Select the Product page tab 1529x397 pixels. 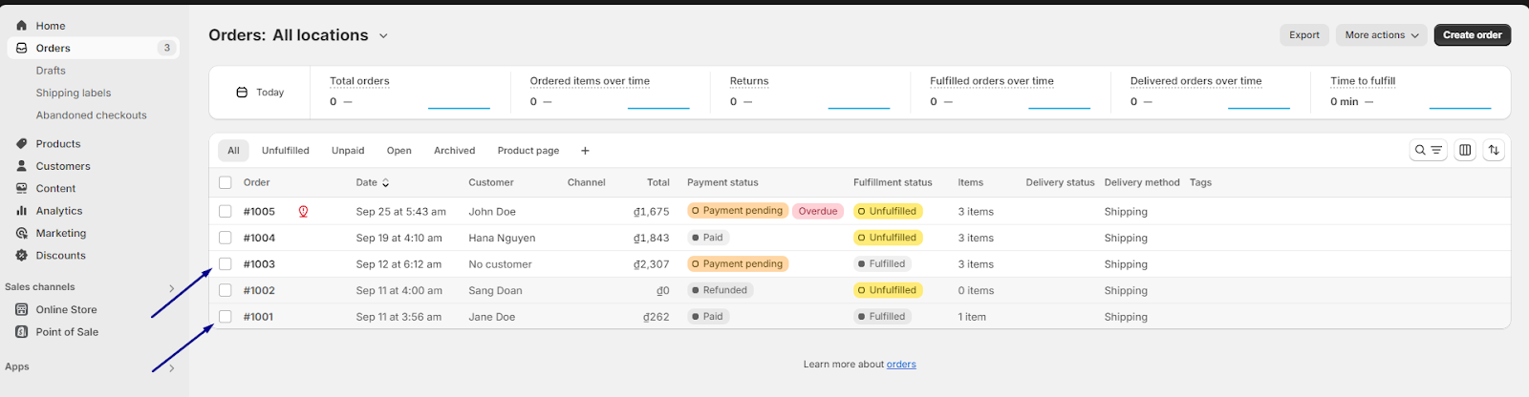point(528,151)
